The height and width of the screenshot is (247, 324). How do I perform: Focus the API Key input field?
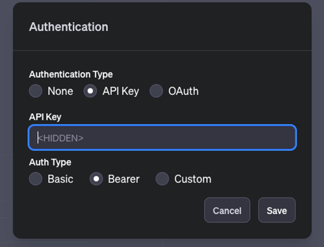162,138
